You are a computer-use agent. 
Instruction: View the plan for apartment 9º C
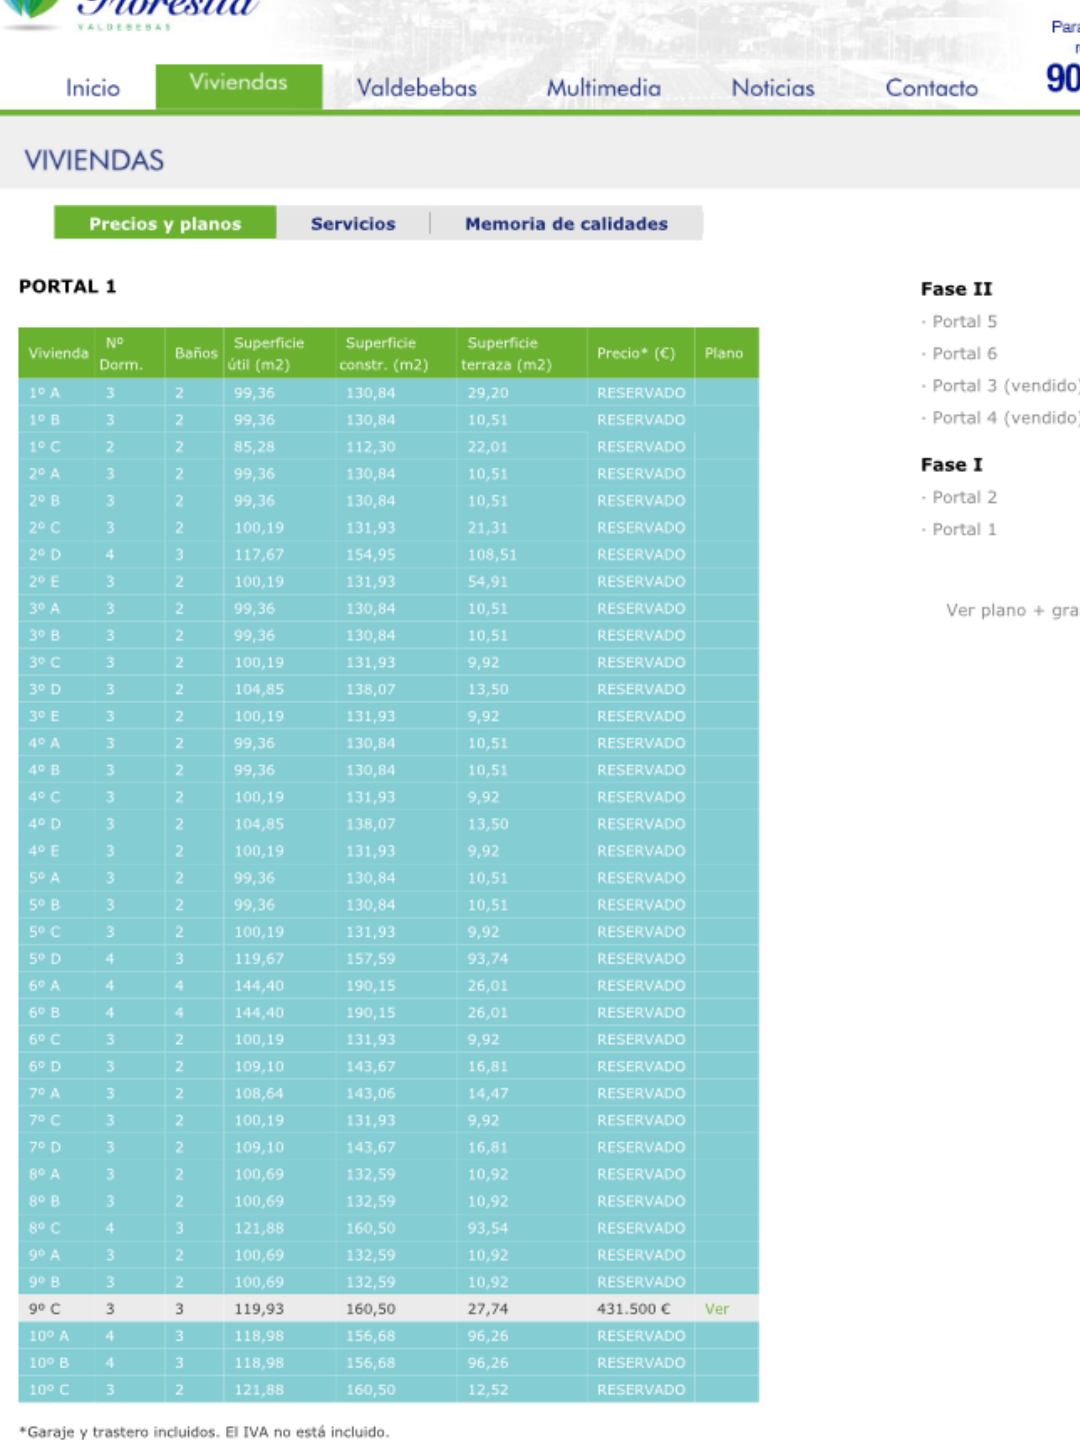pos(717,1309)
